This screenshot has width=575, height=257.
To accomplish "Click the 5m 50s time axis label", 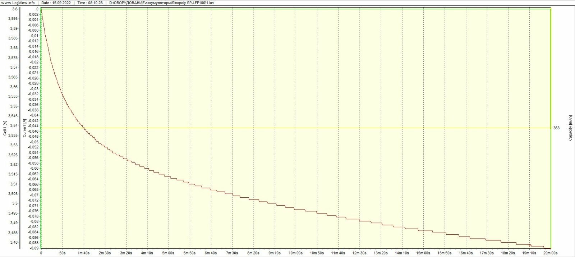I will tap(190, 253).
